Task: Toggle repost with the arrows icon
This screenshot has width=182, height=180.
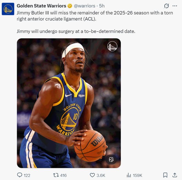Action: (55, 175)
